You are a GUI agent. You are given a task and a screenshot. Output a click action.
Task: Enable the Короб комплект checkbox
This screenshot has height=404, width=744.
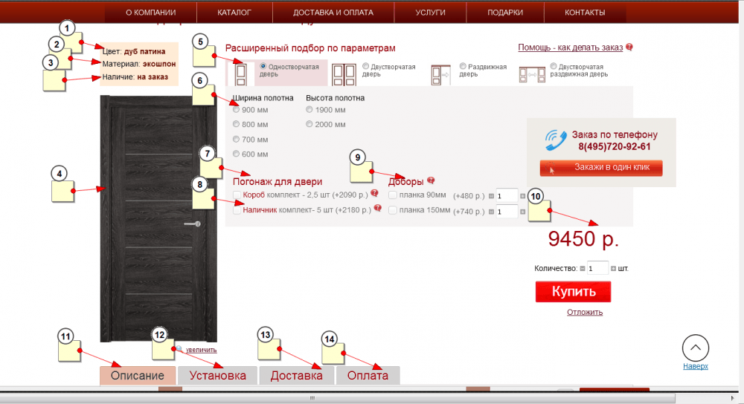point(237,195)
